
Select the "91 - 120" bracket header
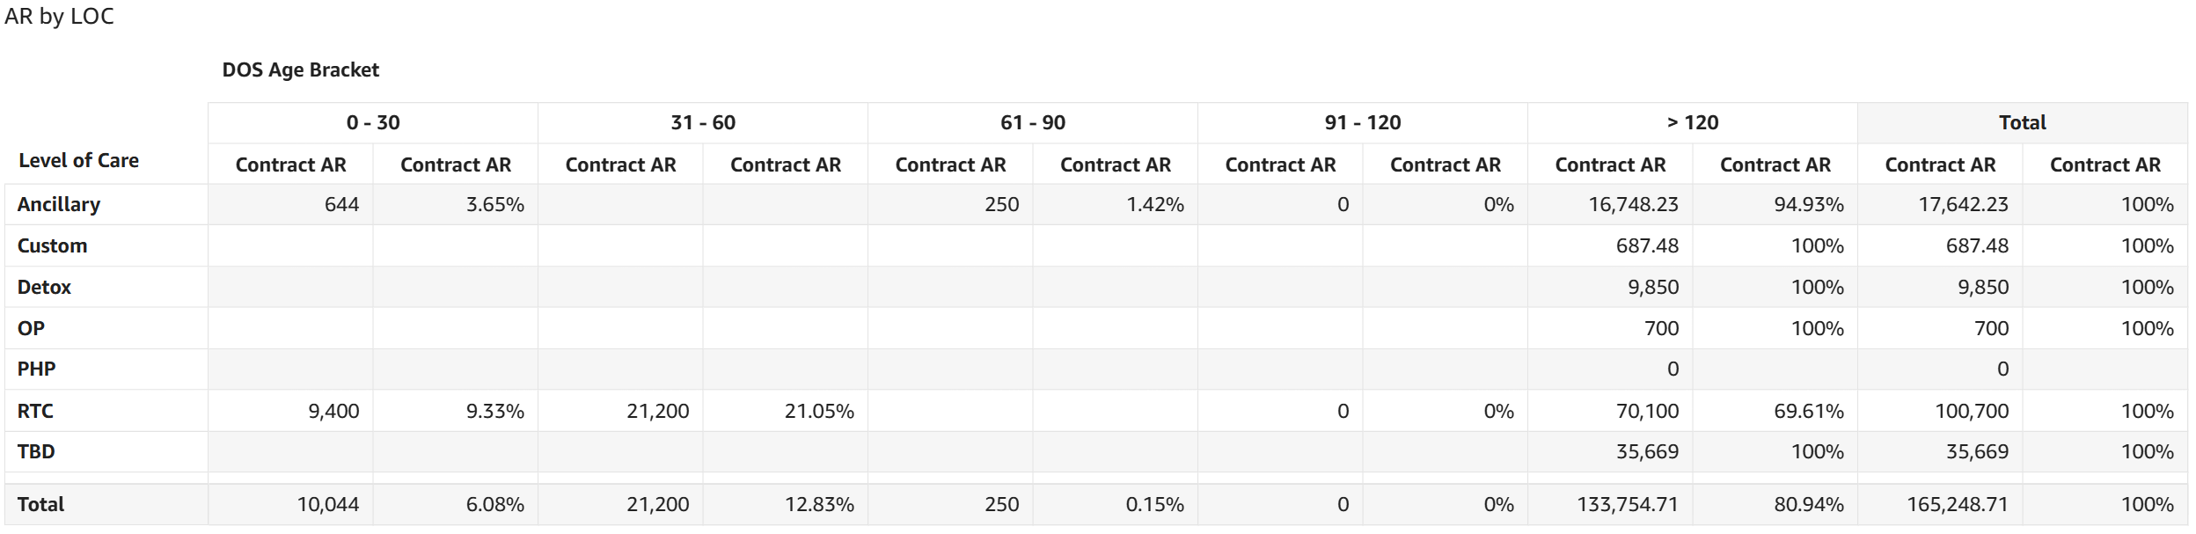coord(1363,123)
